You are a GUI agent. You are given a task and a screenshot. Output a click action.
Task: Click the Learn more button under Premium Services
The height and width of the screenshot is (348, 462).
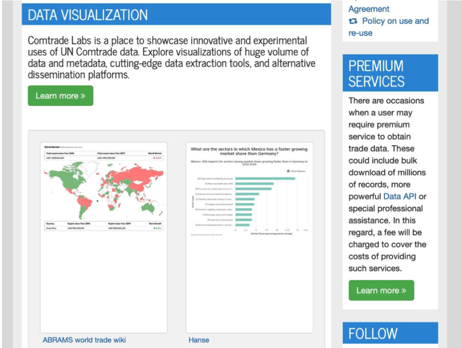381,290
